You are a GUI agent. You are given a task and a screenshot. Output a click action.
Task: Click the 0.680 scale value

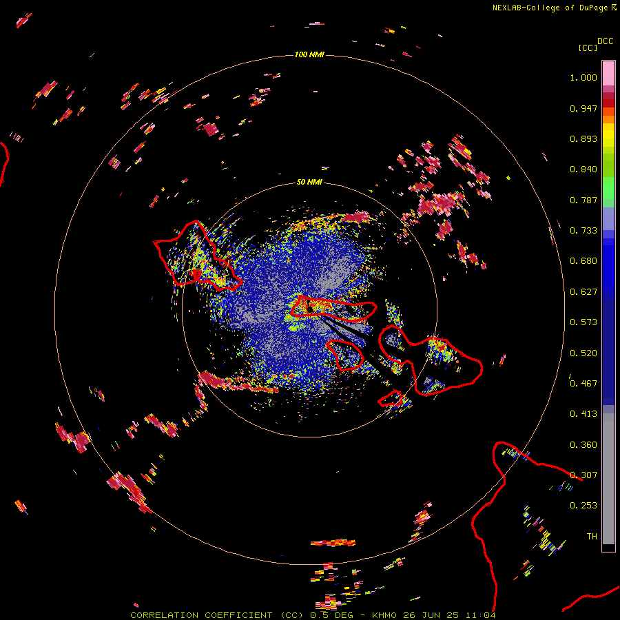point(583,261)
